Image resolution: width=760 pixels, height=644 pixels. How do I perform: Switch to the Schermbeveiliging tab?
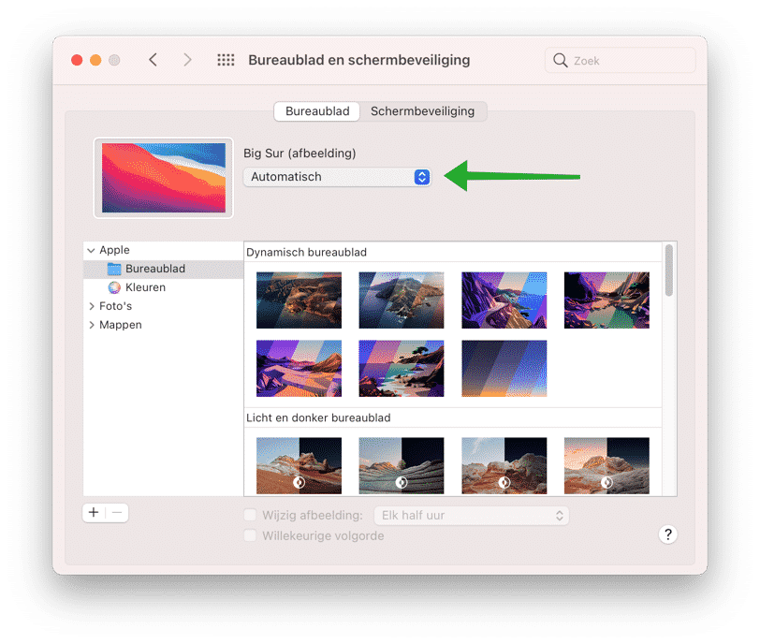point(423,111)
